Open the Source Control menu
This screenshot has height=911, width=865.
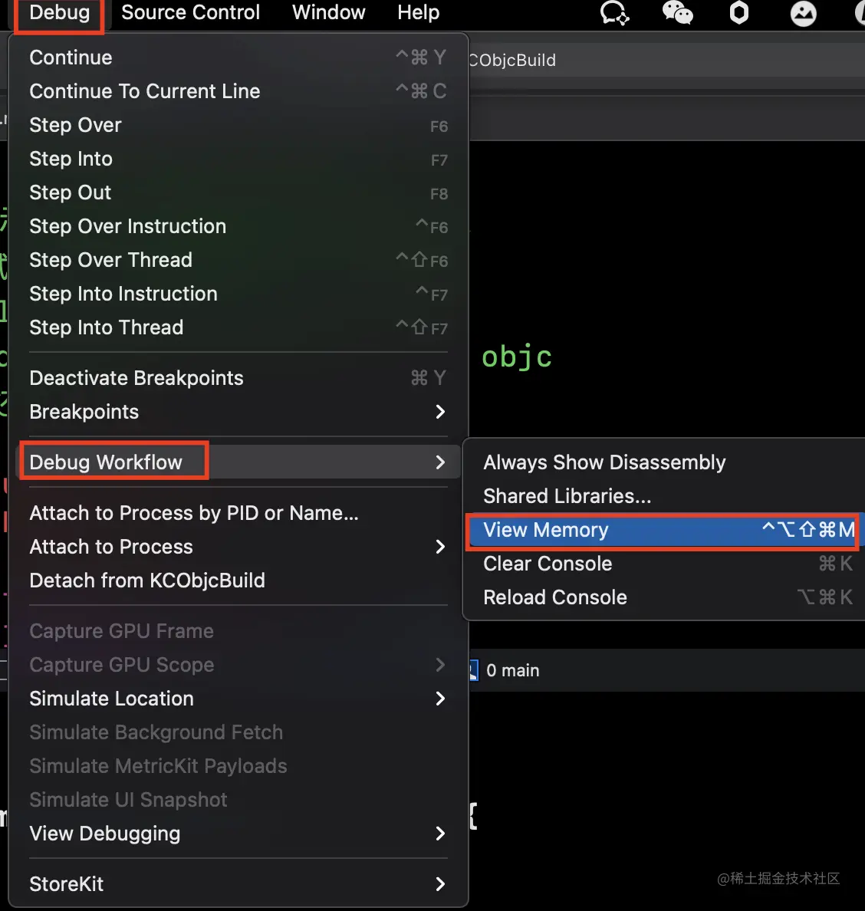190,13
